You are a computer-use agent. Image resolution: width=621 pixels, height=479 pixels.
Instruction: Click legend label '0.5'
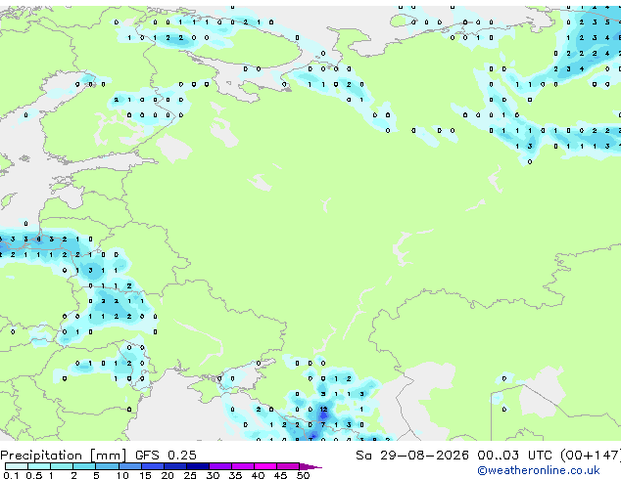tap(34, 475)
